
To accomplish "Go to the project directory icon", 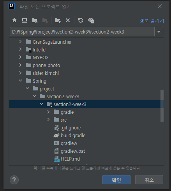I will point(35,20).
